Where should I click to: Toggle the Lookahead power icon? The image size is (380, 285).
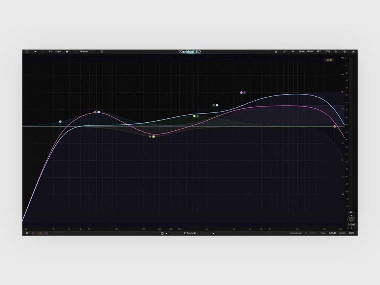[x=306, y=234]
